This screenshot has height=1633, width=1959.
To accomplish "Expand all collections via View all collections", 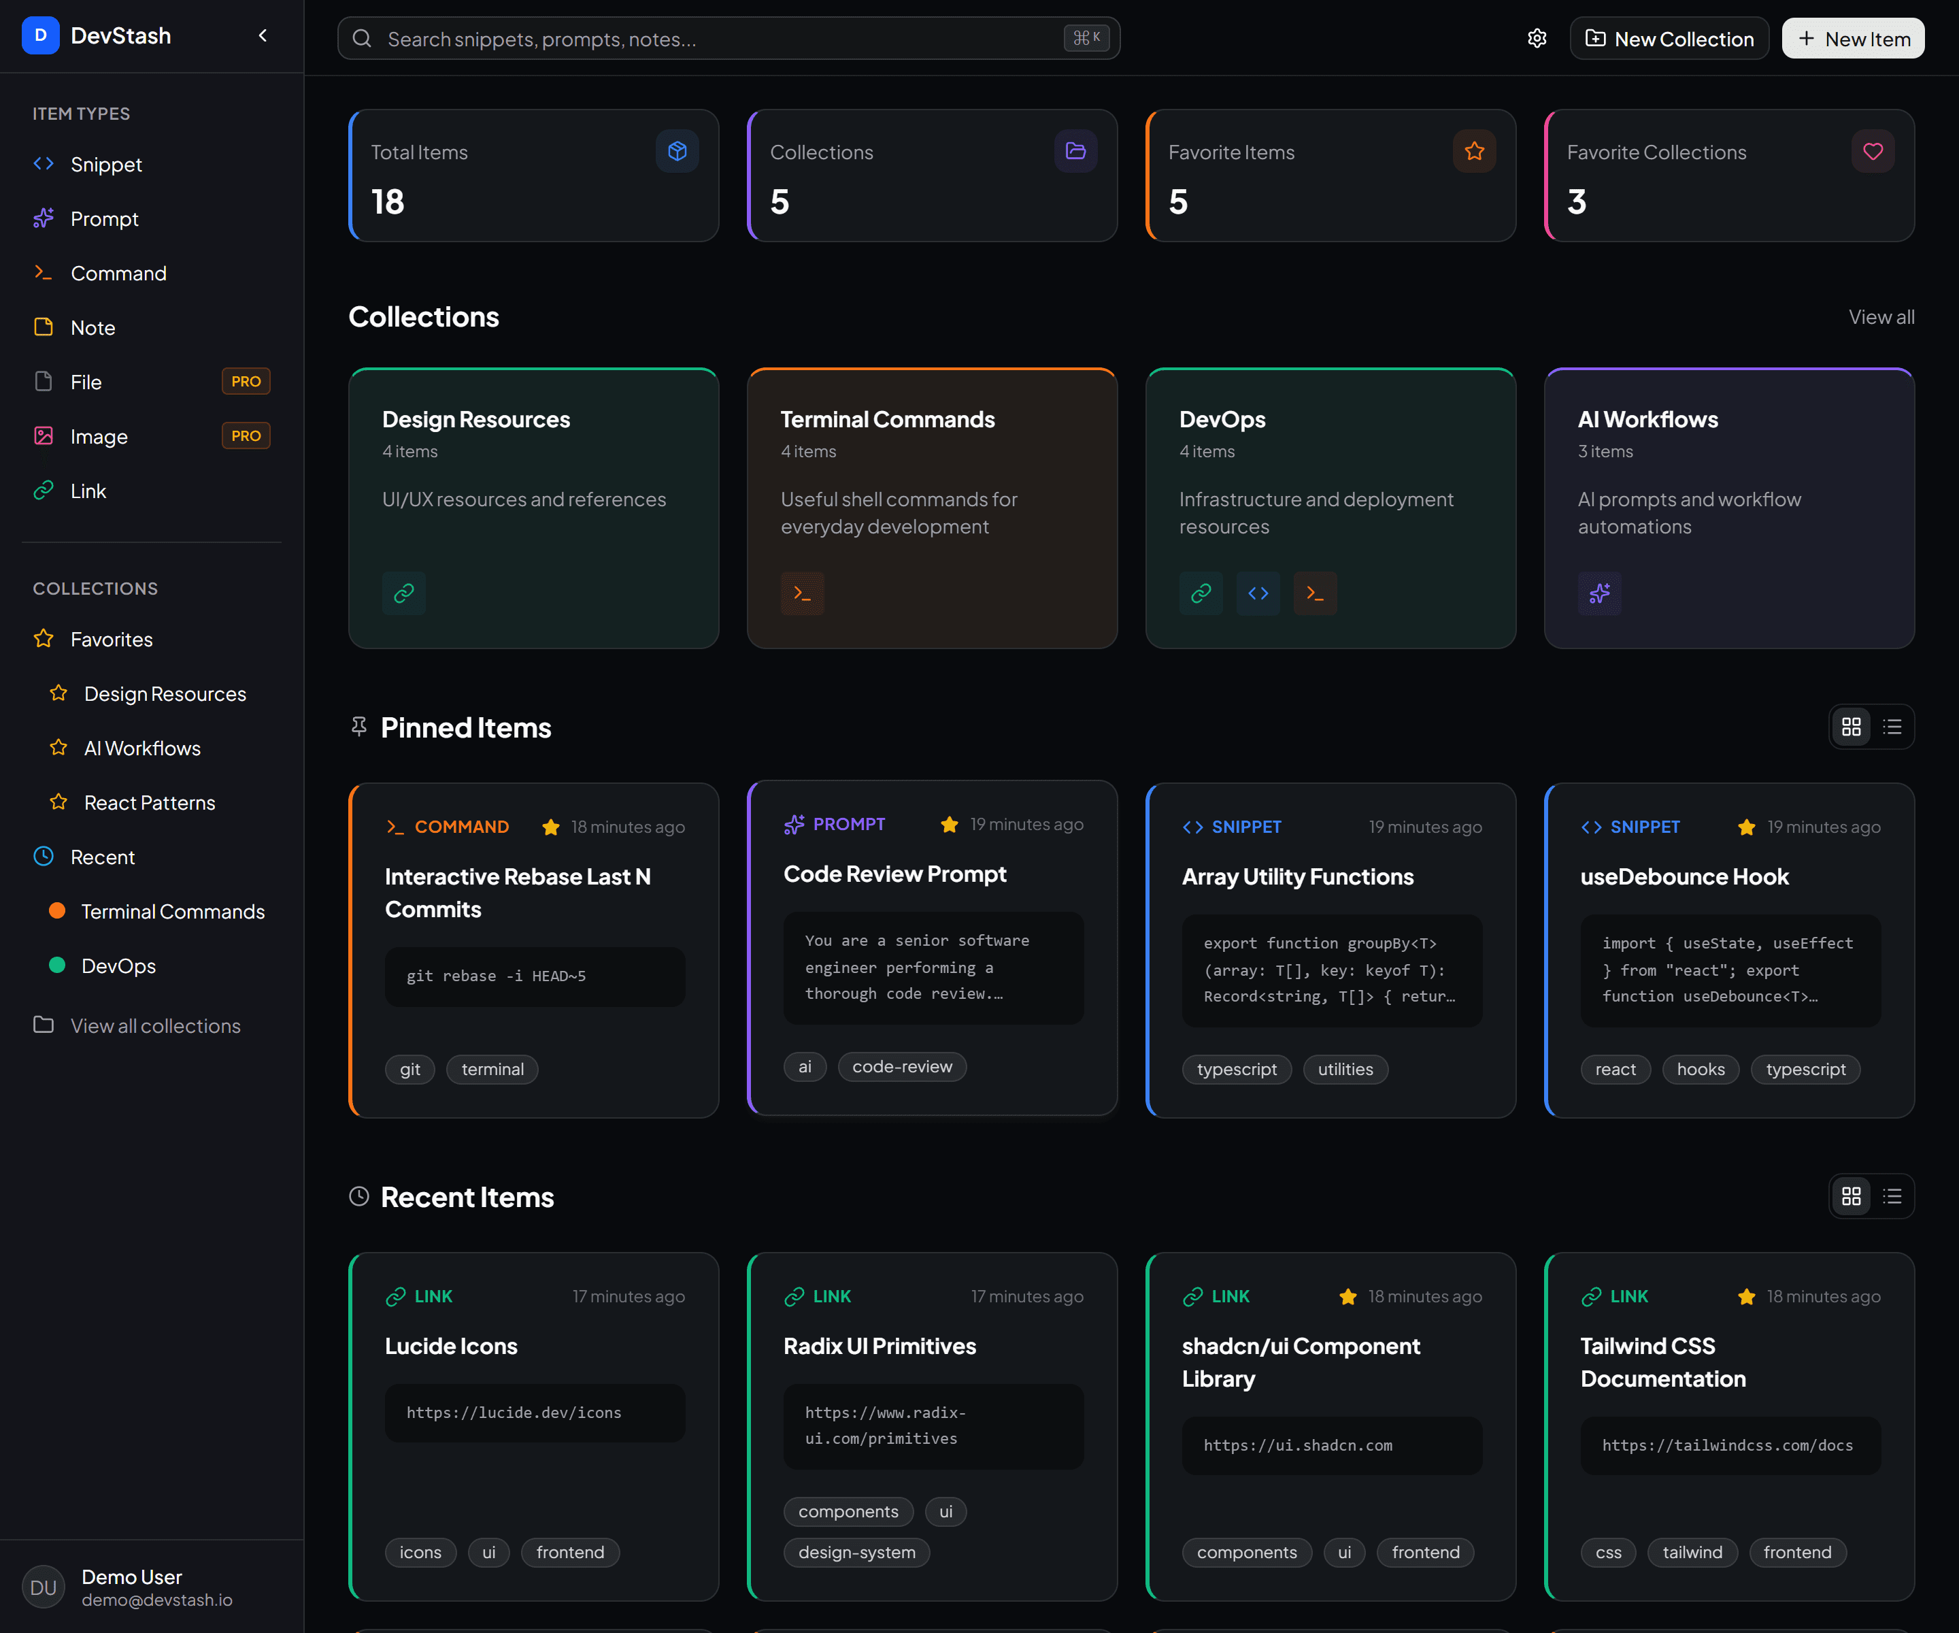I will coord(154,1025).
